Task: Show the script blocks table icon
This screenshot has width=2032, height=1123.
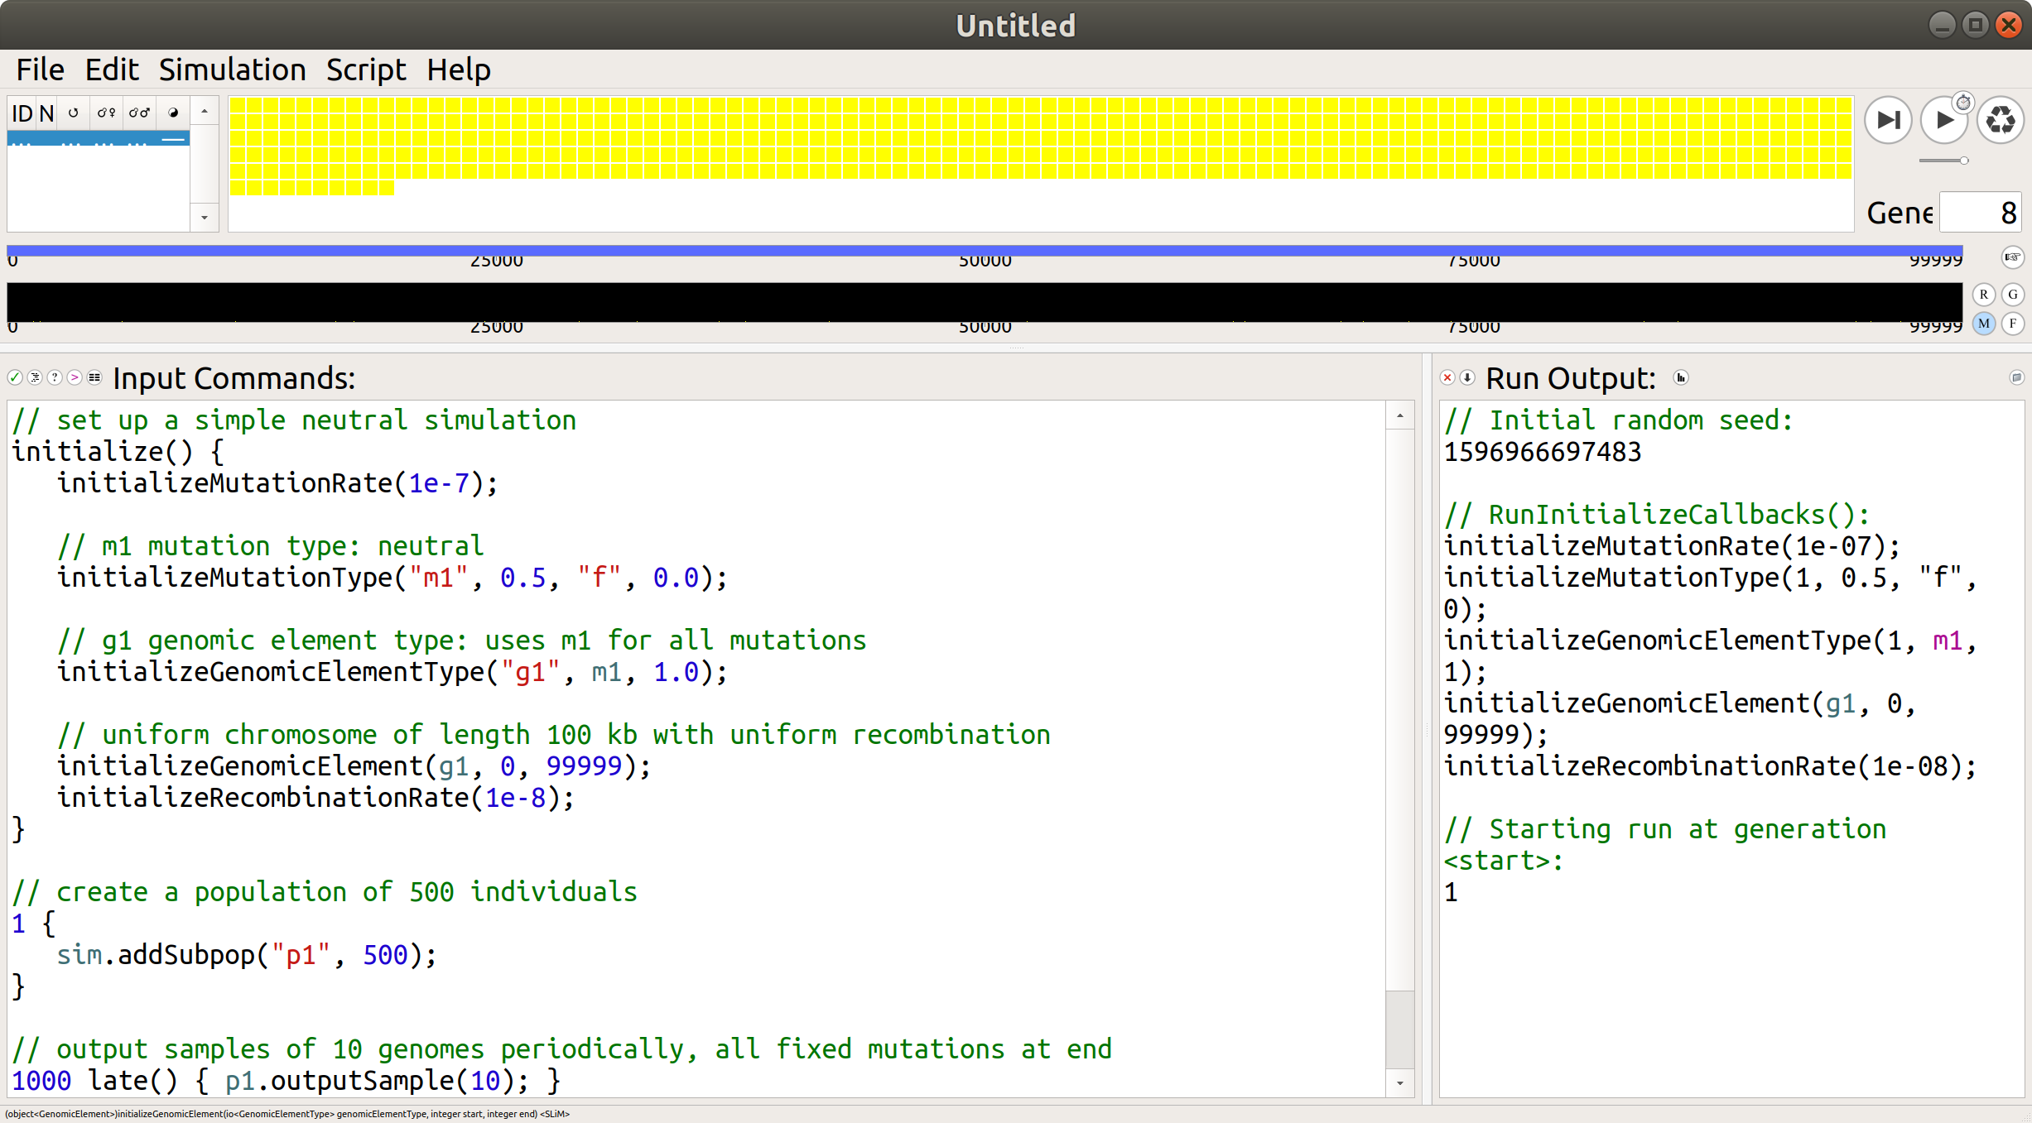Action: click(94, 377)
